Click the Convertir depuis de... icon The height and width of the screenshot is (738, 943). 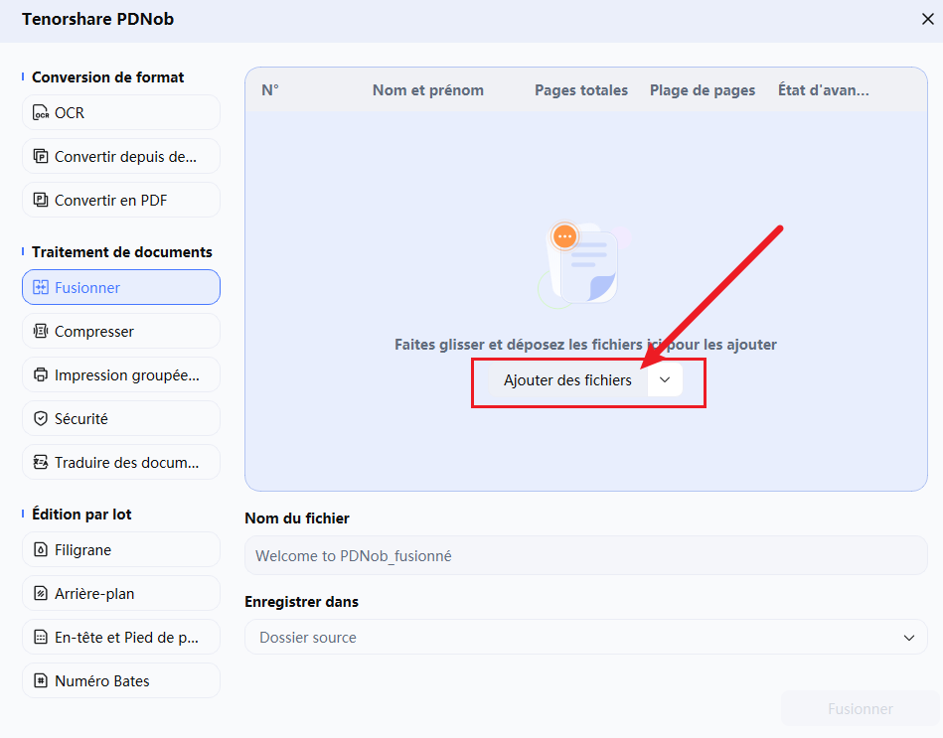coord(41,157)
